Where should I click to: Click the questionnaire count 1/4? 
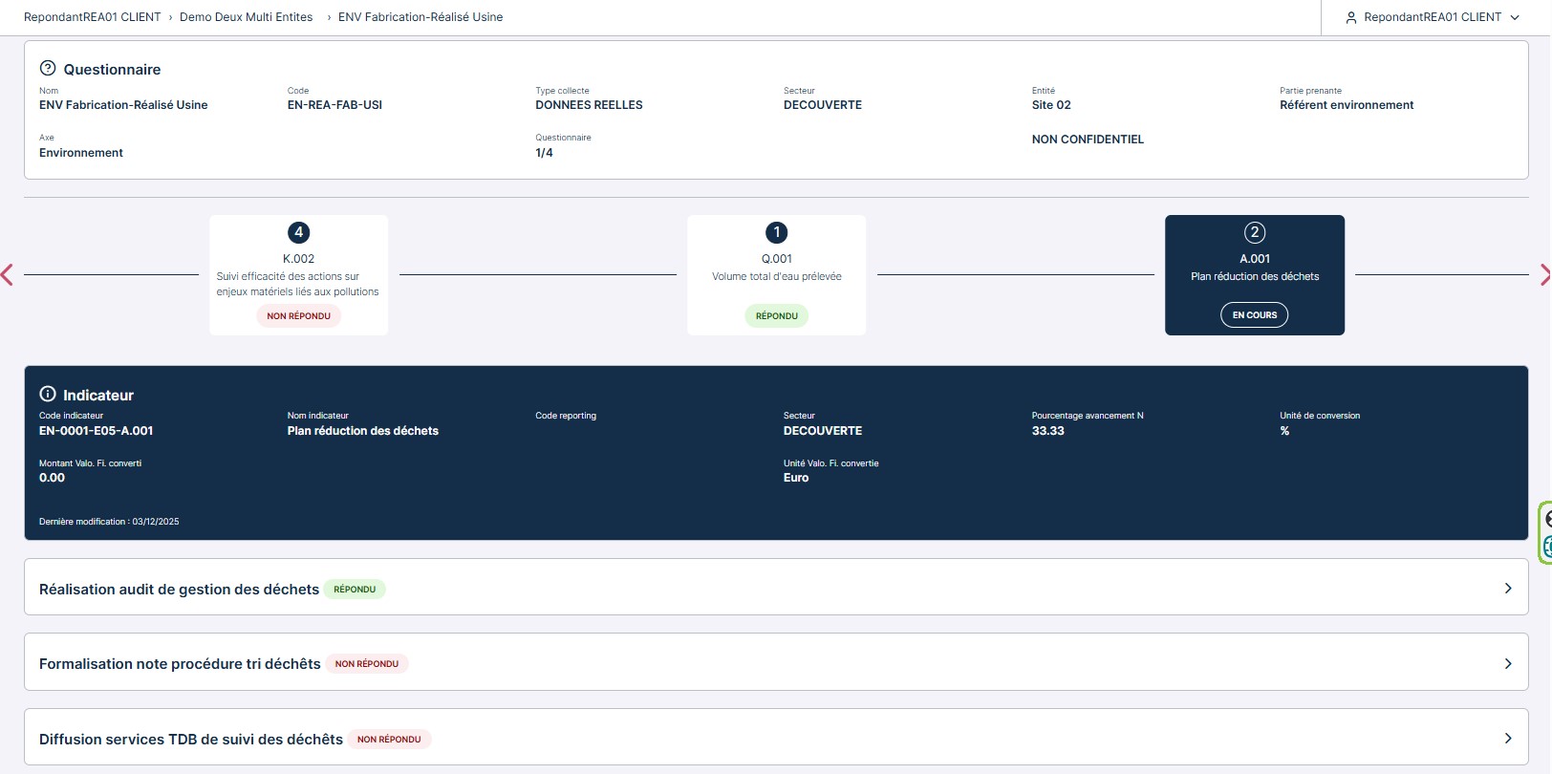[x=544, y=153]
